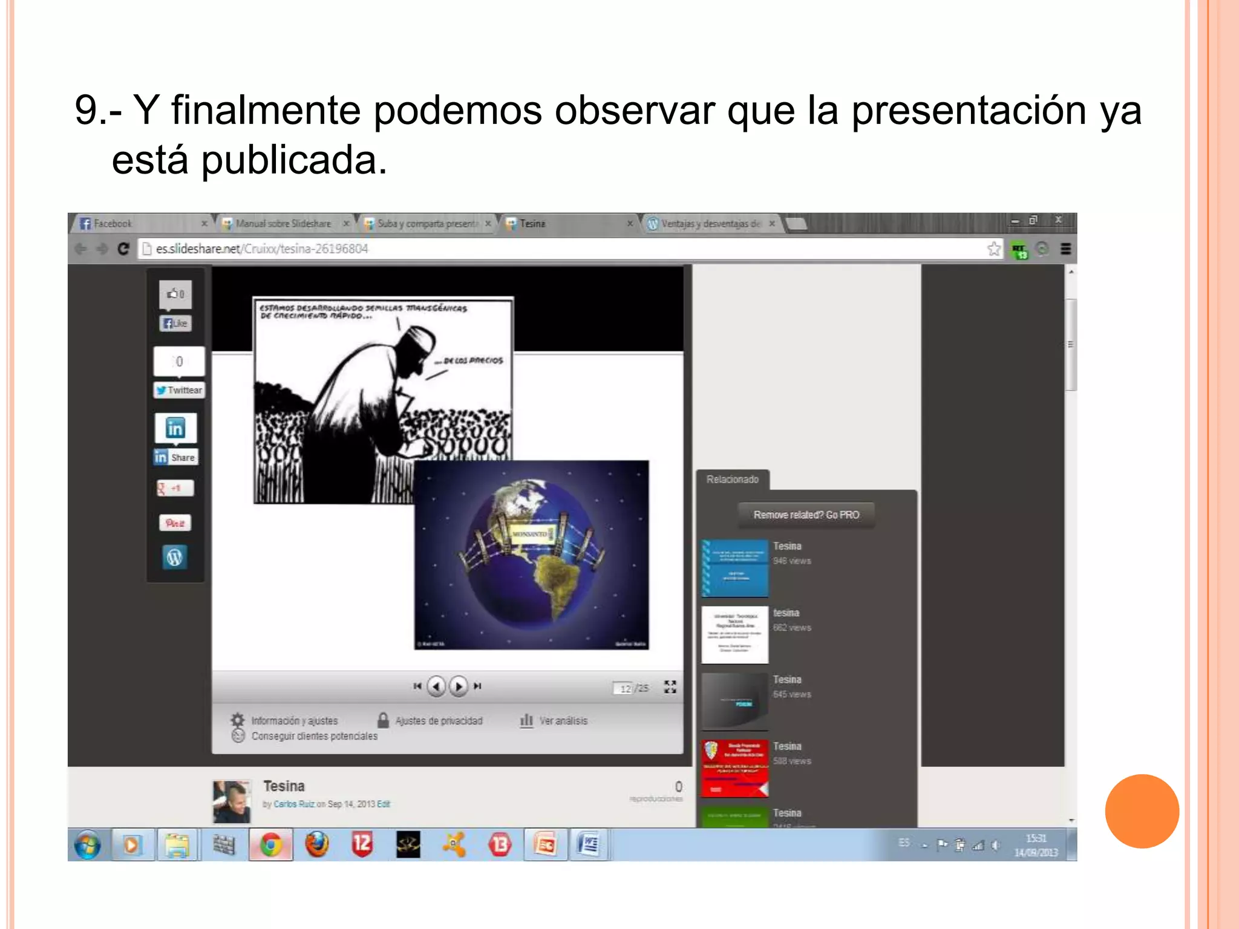The image size is (1239, 929).
Task: Open Ajustes de privacidad
Action: pos(430,720)
